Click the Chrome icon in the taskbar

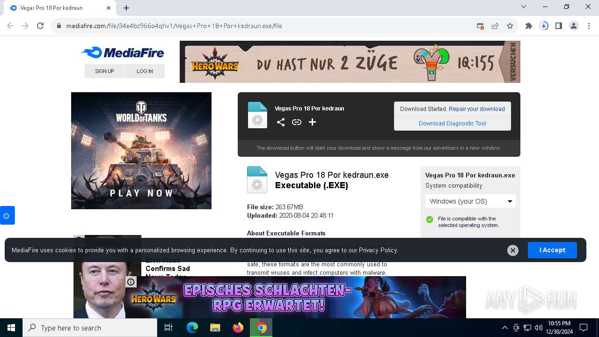point(262,328)
